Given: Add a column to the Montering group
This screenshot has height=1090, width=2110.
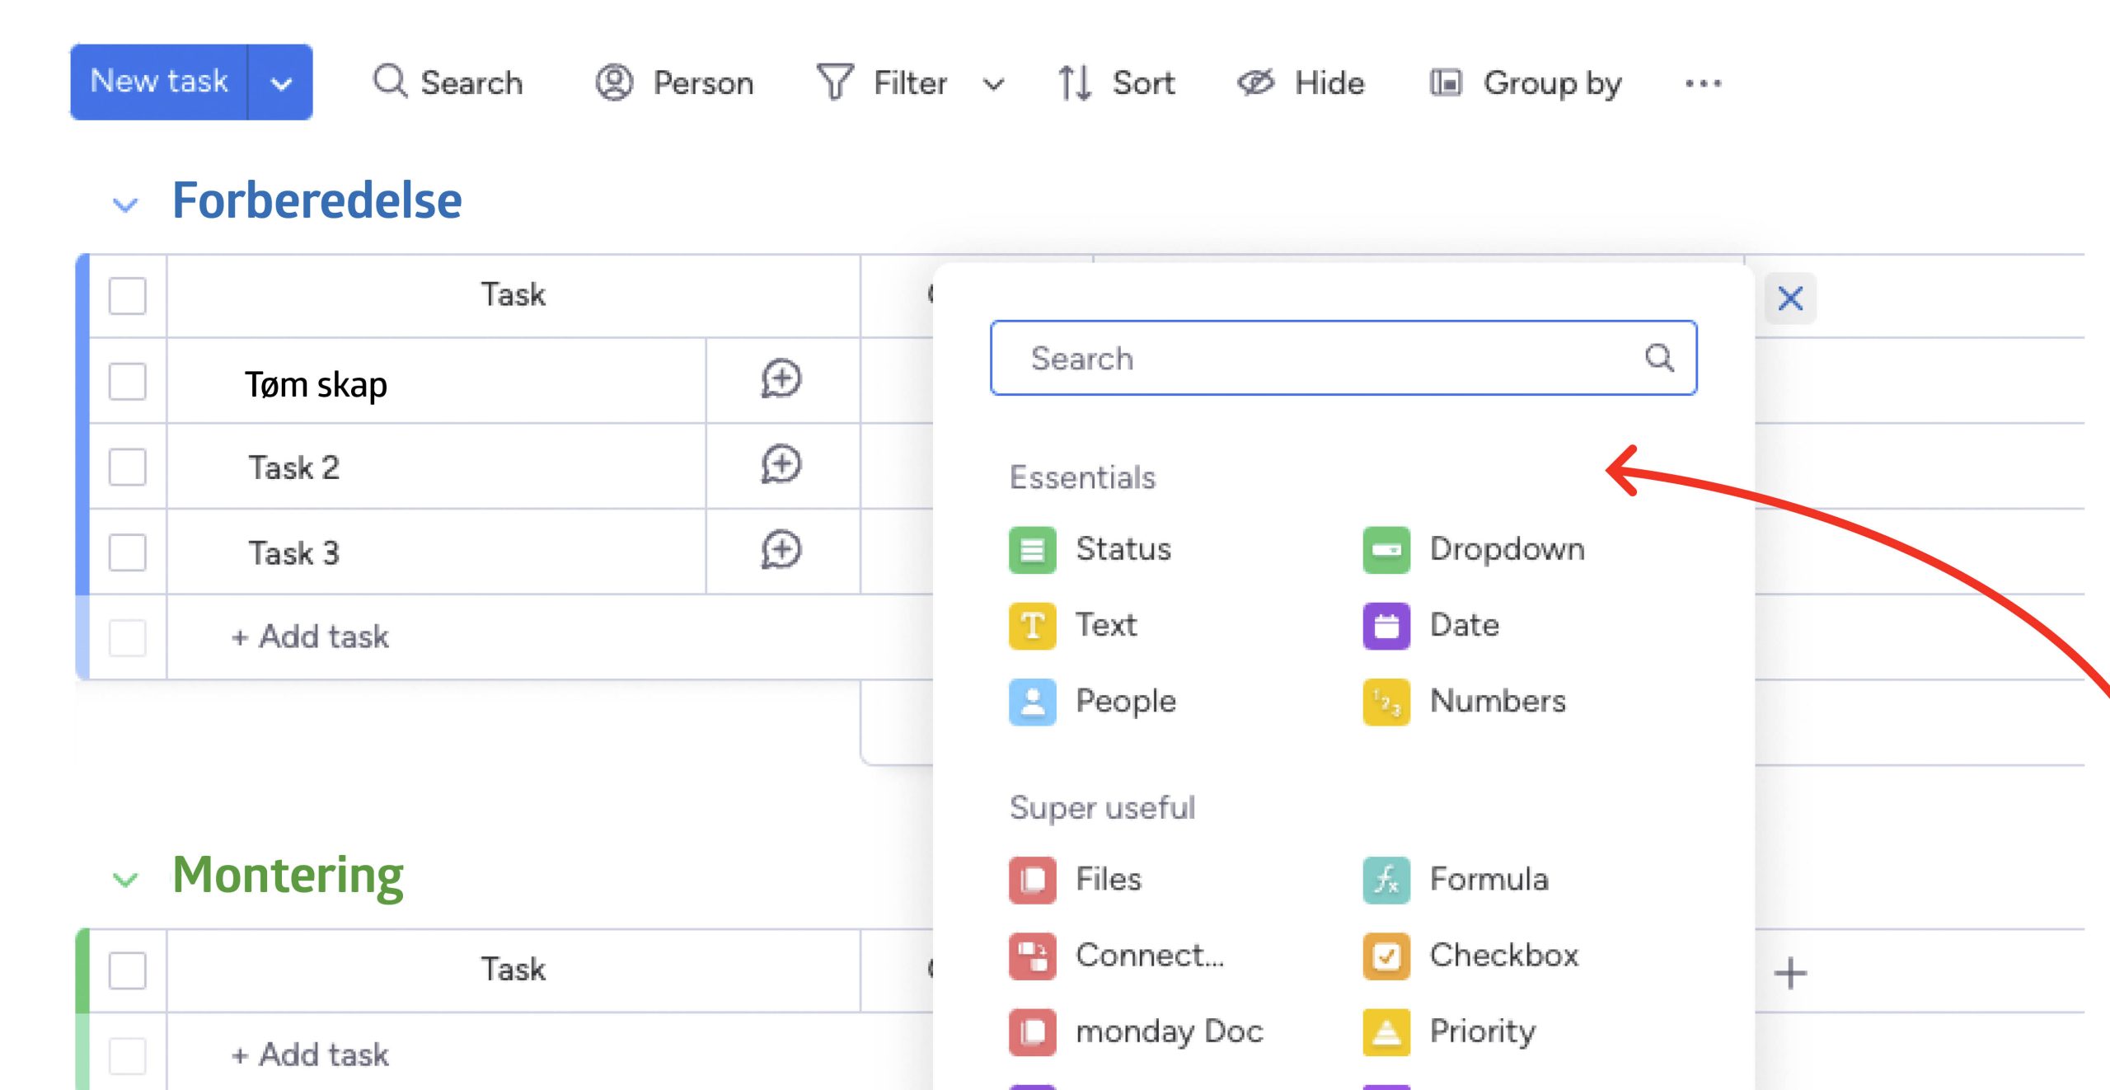Looking at the screenshot, I should click(x=1789, y=974).
